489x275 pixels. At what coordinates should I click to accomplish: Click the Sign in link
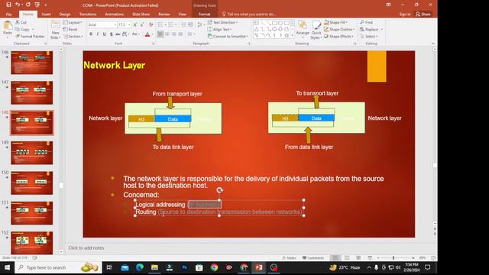405,15
